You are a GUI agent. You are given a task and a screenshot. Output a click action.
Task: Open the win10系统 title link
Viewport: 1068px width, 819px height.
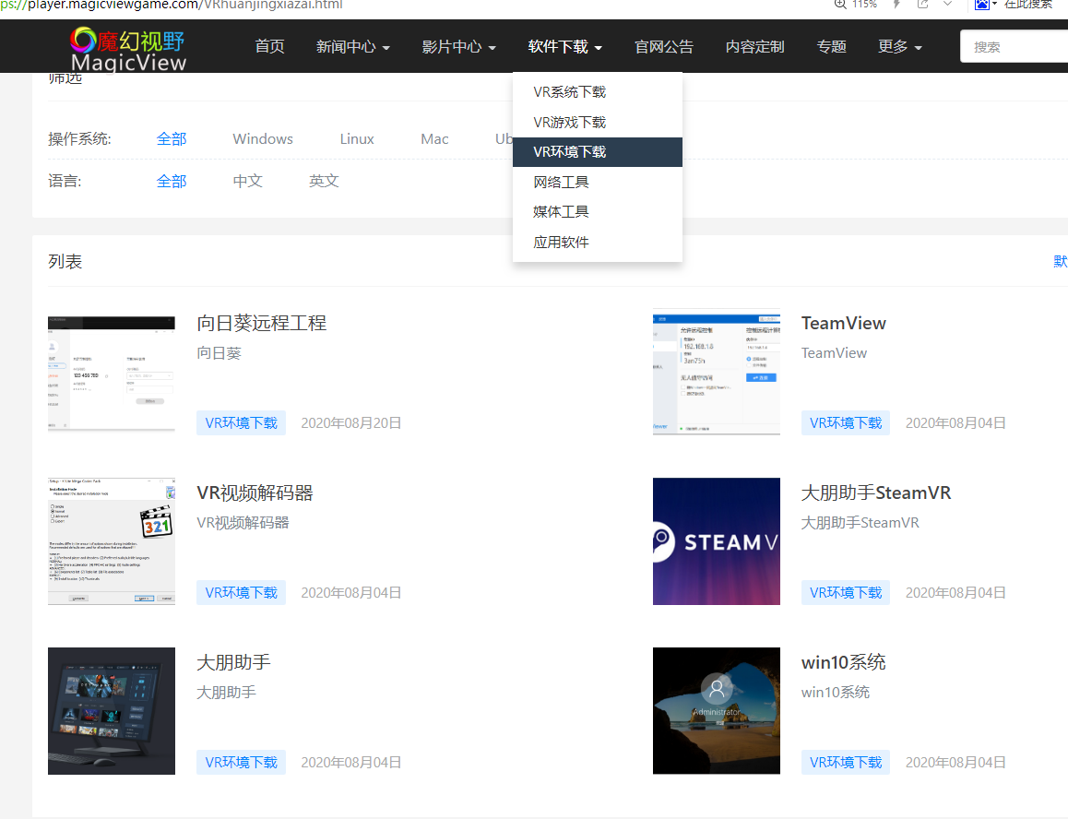[843, 662]
